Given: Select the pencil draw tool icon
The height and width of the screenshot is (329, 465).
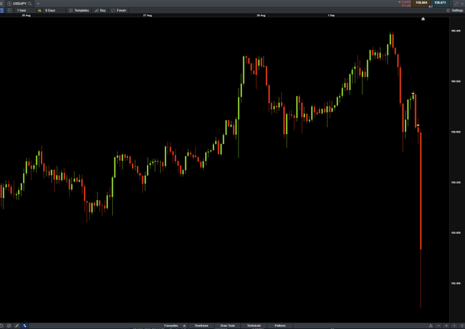Looking at the screenshot, I should [17, 326].
